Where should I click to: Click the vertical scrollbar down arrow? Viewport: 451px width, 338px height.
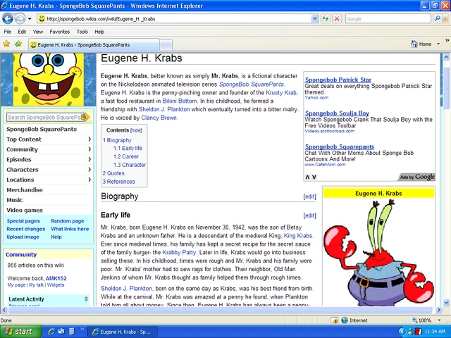[x=446, y=302]
